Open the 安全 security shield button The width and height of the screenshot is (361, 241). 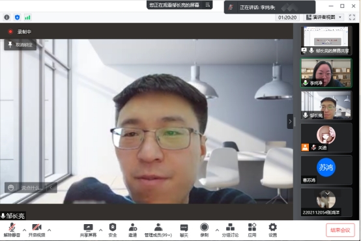(x=112, y=230)
